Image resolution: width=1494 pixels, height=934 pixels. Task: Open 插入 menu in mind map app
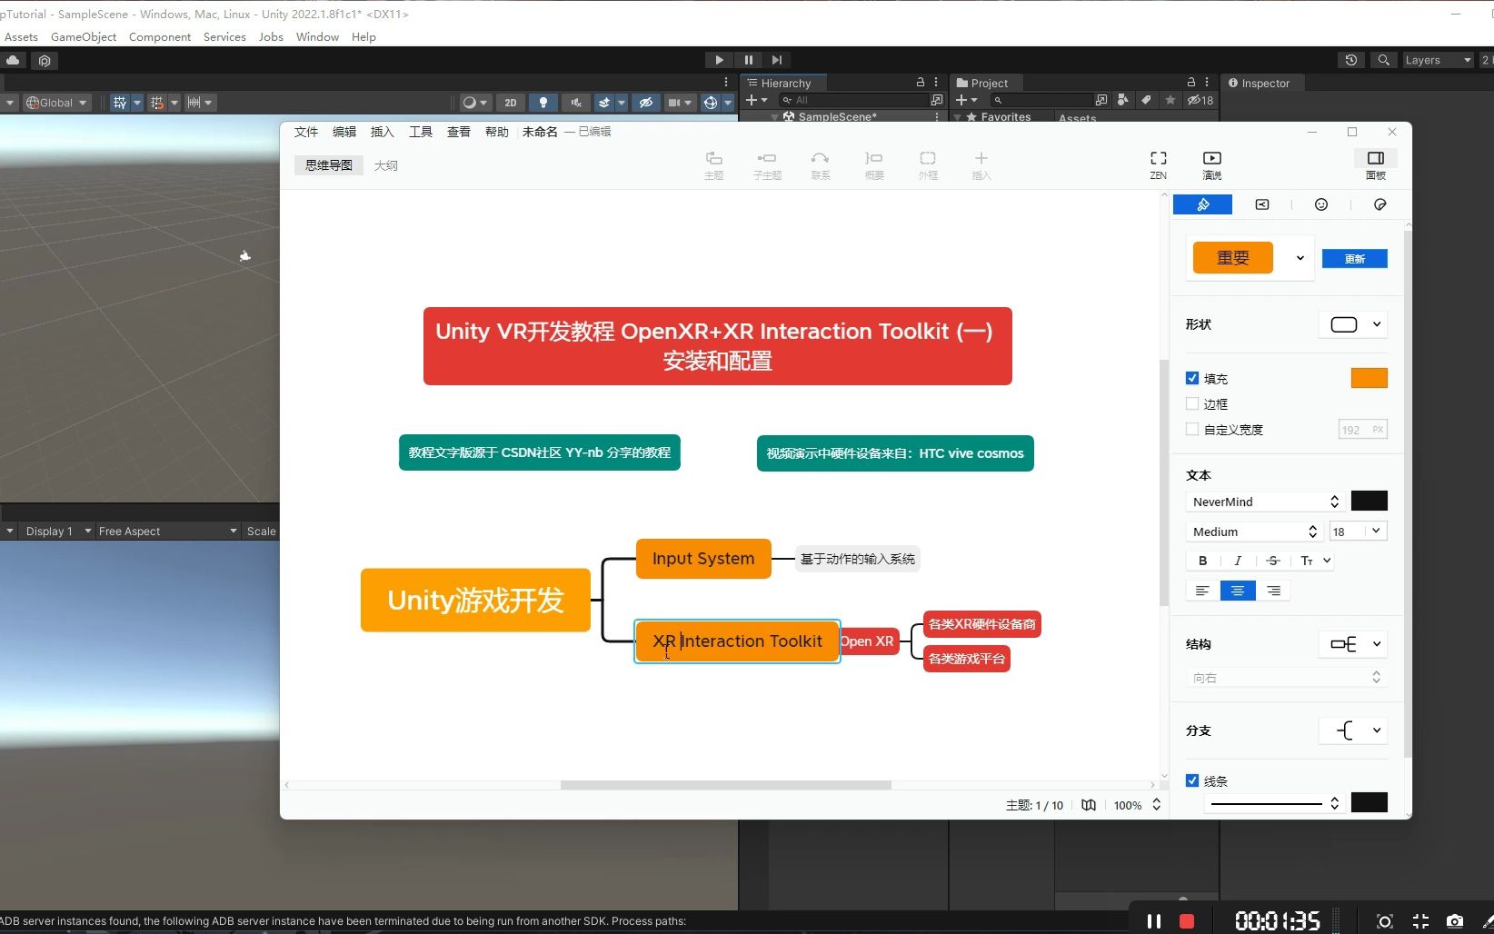pos(383,132)
